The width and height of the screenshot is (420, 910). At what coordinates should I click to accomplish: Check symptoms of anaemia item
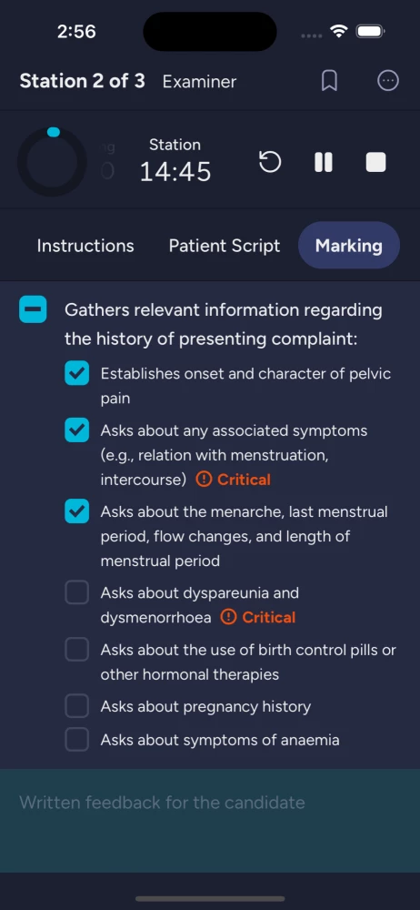[x=76, y=740]
